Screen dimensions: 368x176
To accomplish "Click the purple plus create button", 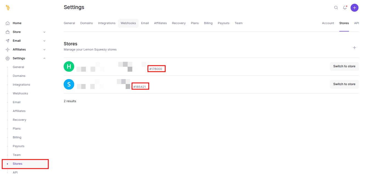I will [x=355, y=8].
